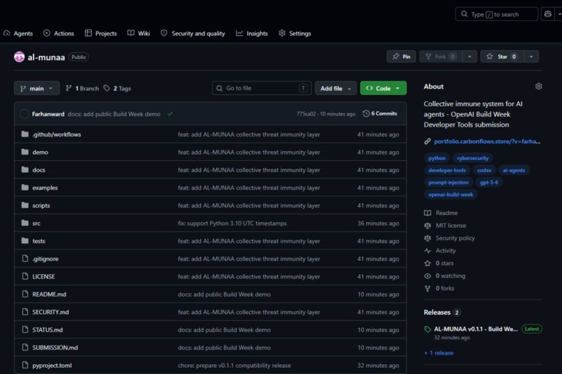Image resolution: width=562 pixels, height=374 pixels.
Task: Click the search magnifier icon
Action: coord(464,14)
